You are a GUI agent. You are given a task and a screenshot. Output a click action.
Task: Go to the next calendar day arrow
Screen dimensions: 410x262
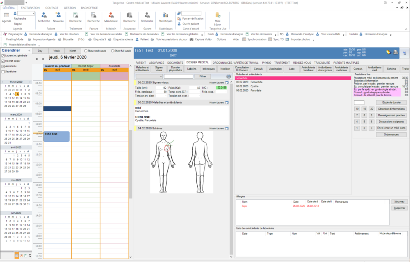point(43,59)
